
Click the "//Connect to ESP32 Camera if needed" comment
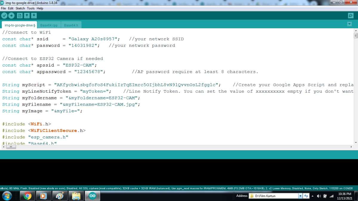(53, 59)
